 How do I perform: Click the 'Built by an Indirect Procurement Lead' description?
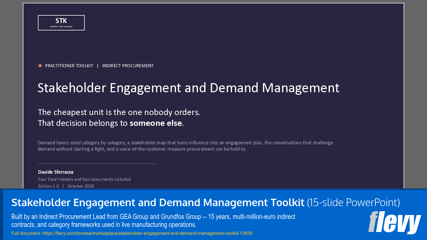(153, 221)
